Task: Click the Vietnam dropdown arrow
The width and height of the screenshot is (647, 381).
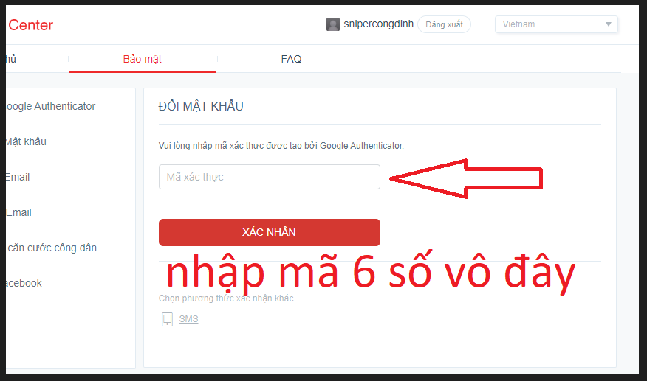Action: tap(608, 24)
